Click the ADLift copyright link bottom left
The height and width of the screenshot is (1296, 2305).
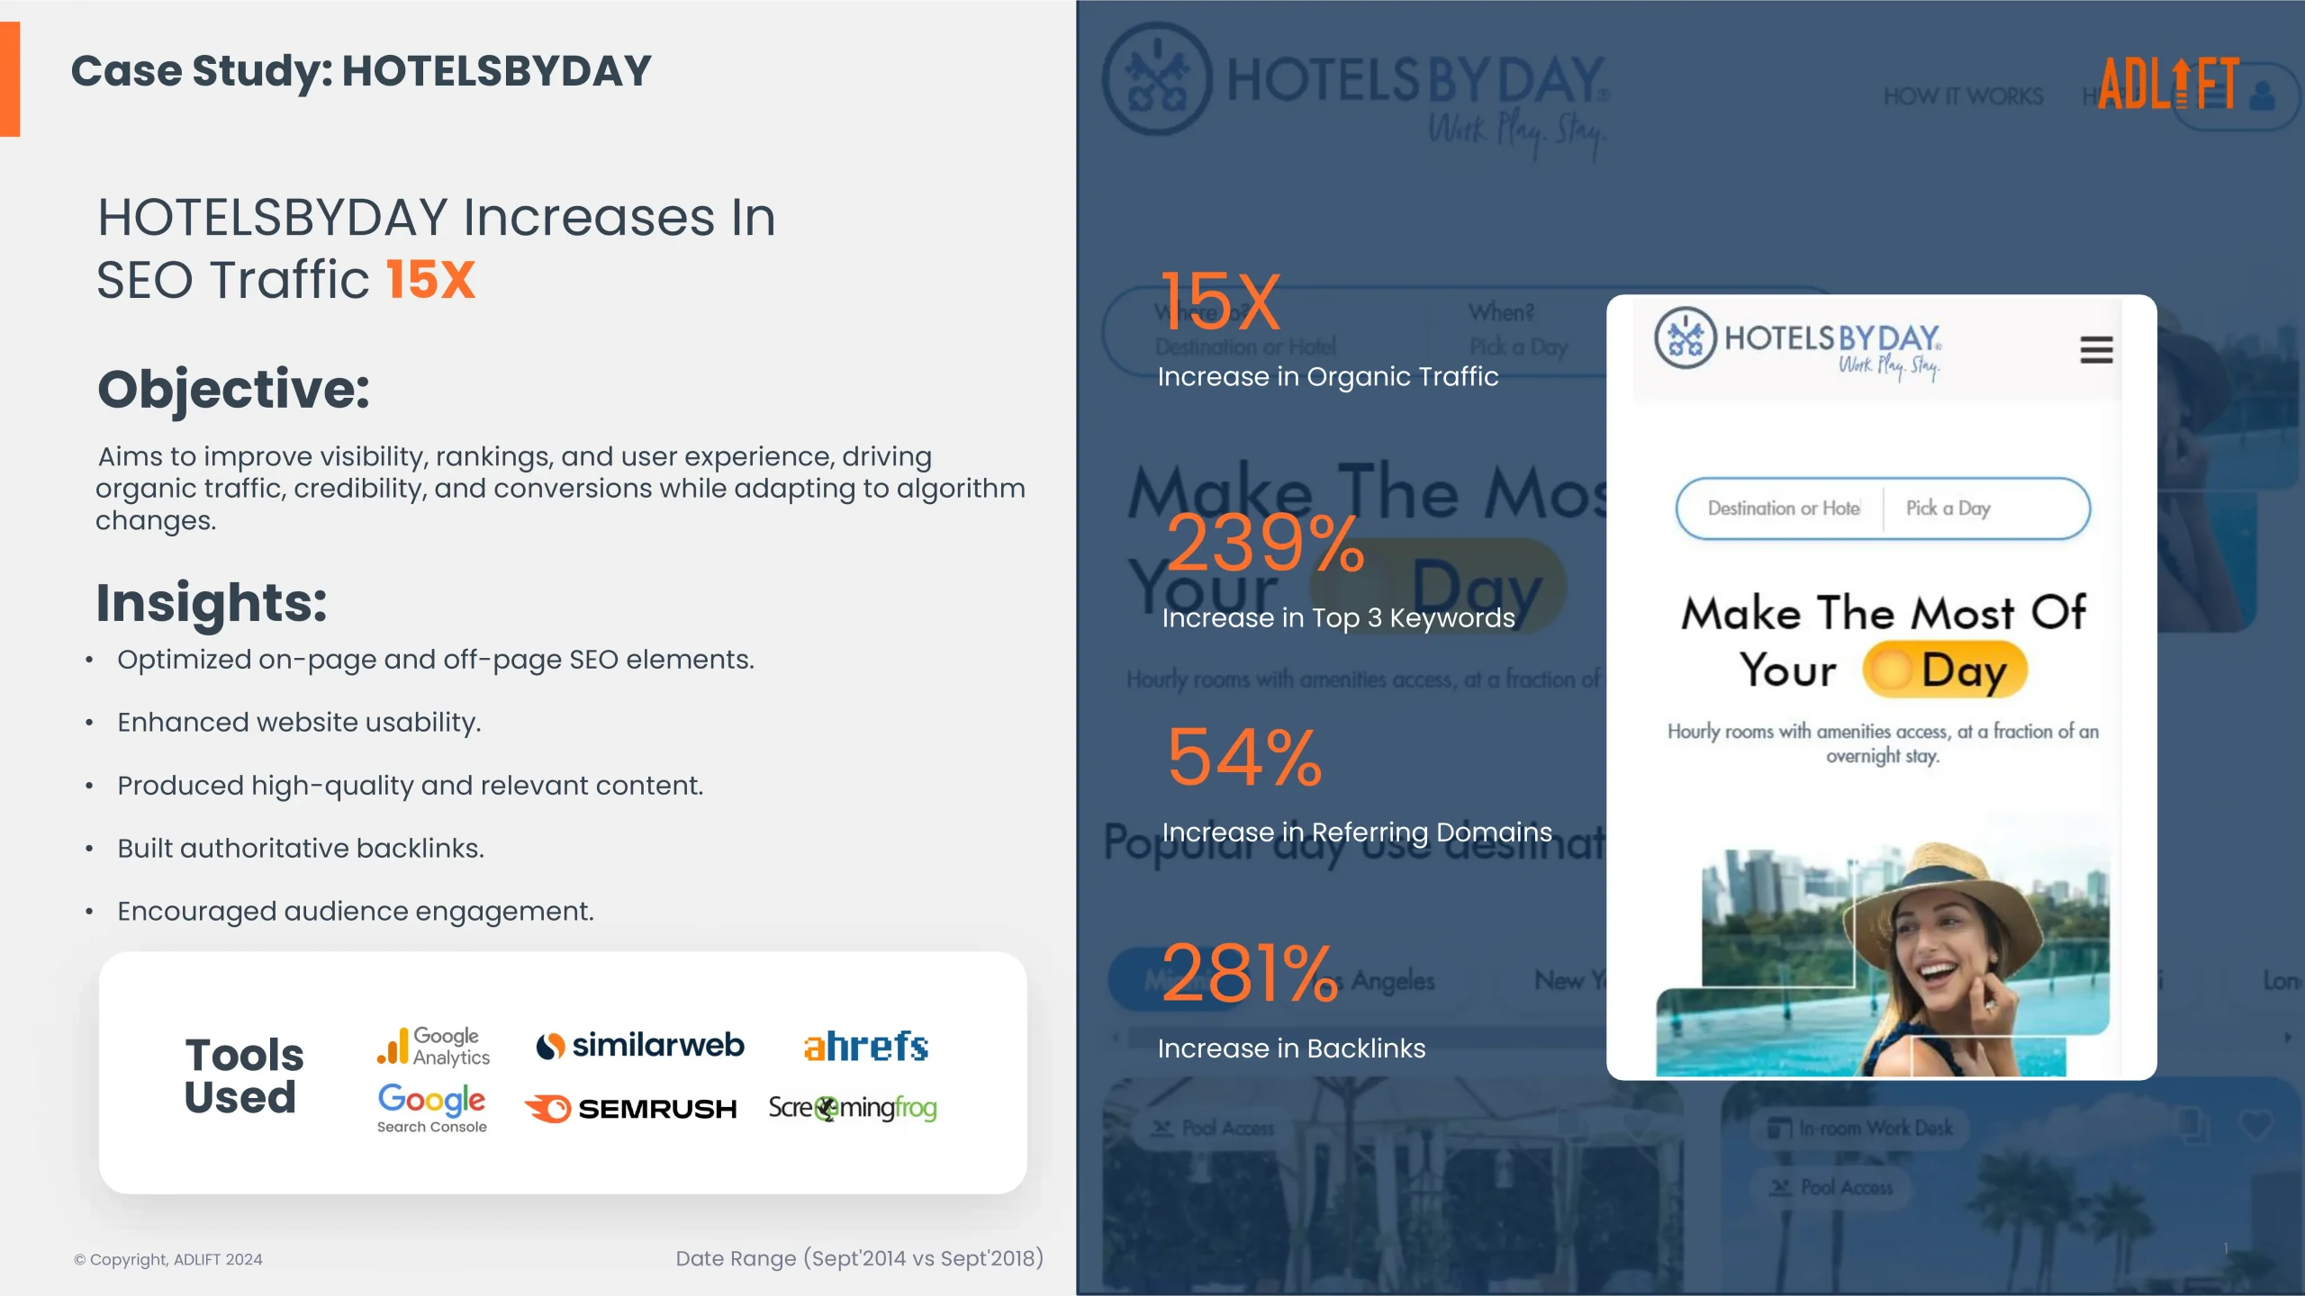(167, 1258)
